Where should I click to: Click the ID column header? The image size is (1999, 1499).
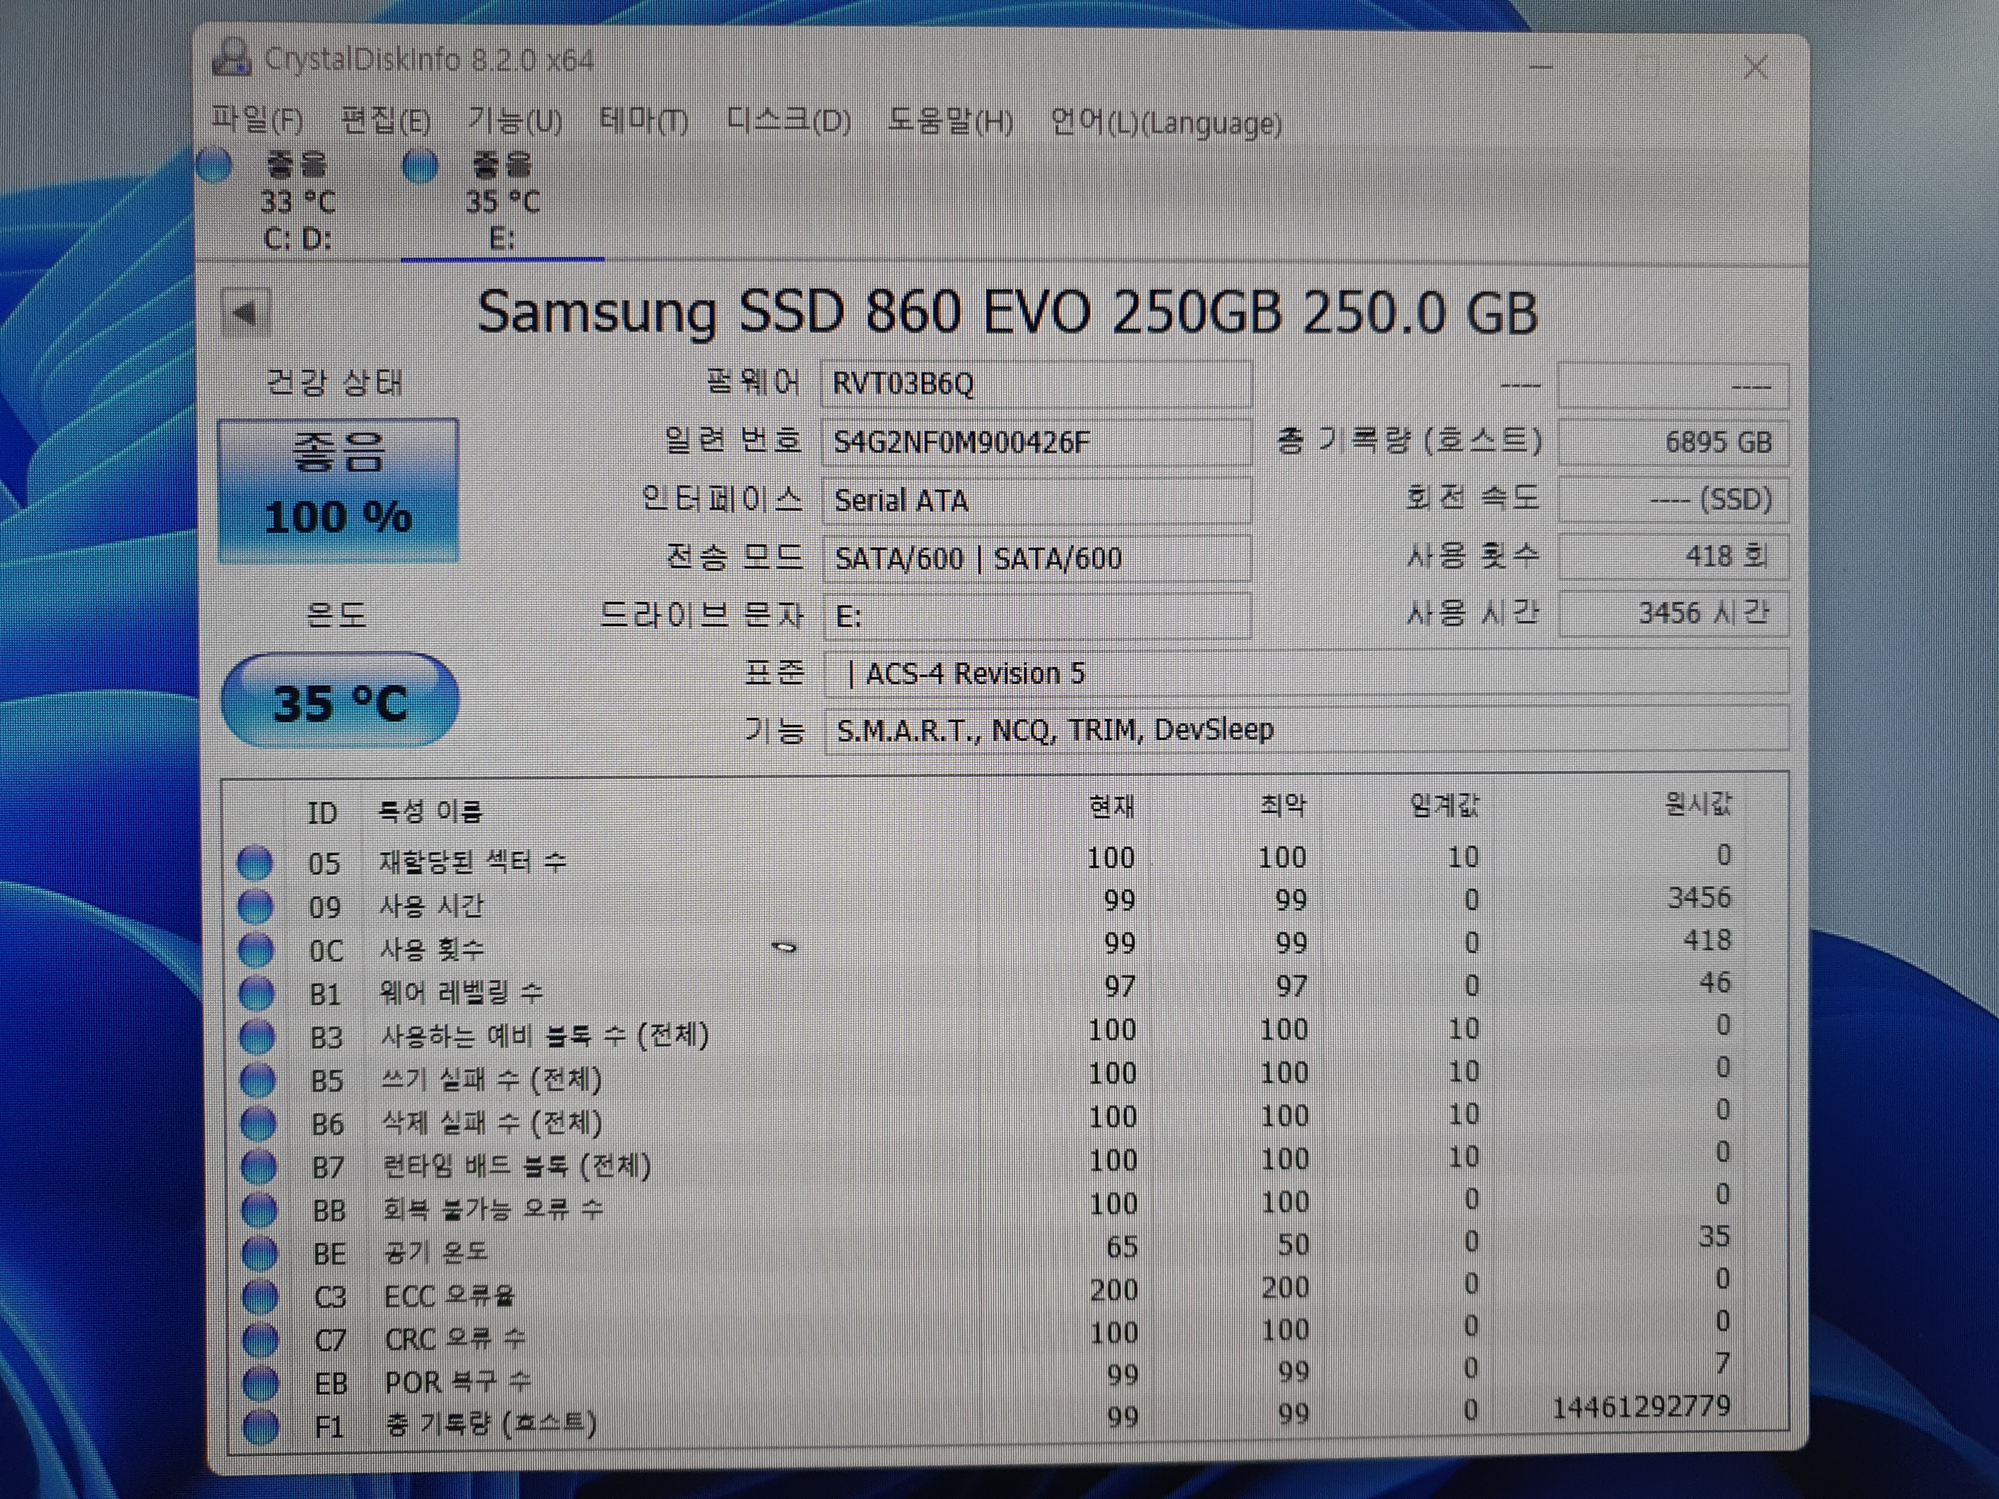(323, 812)
